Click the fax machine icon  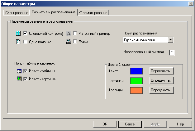pyautogui.click(x=69, y=42)
